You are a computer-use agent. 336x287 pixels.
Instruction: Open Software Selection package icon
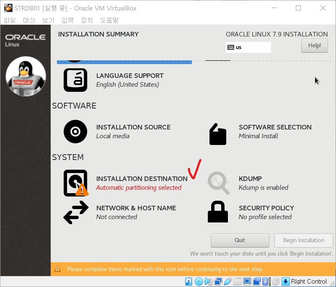[218, 134]
